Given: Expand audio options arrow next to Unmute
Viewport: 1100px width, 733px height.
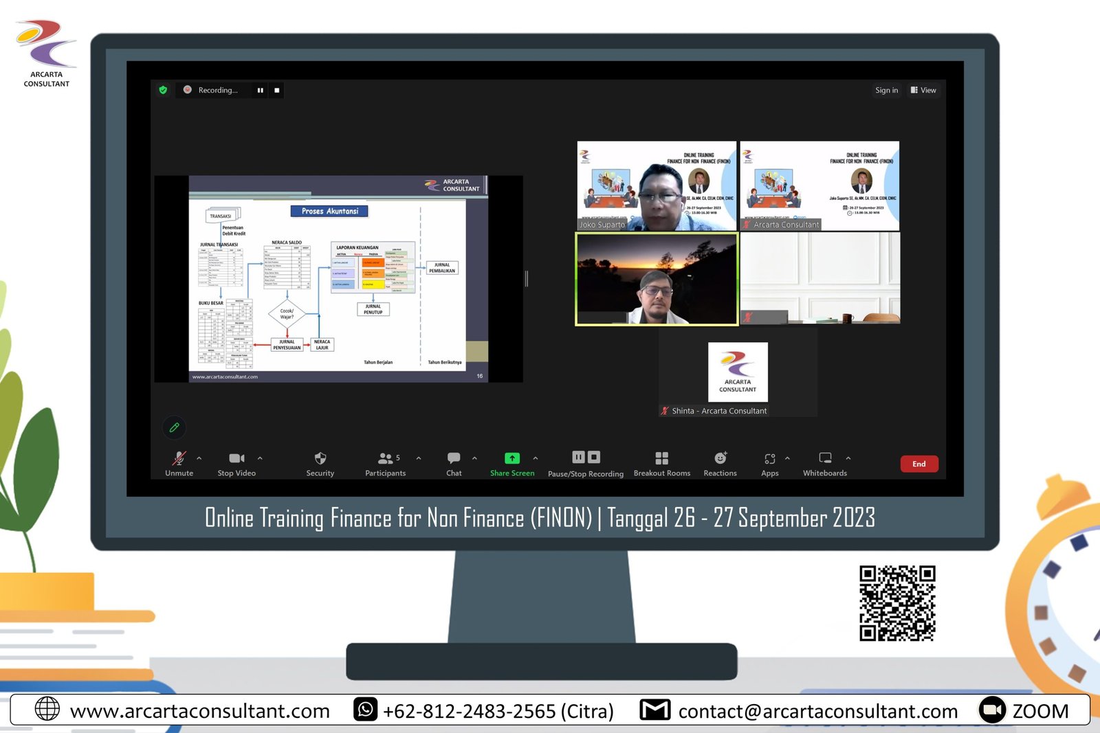Looking at the screenshot, I should (199, 458).
